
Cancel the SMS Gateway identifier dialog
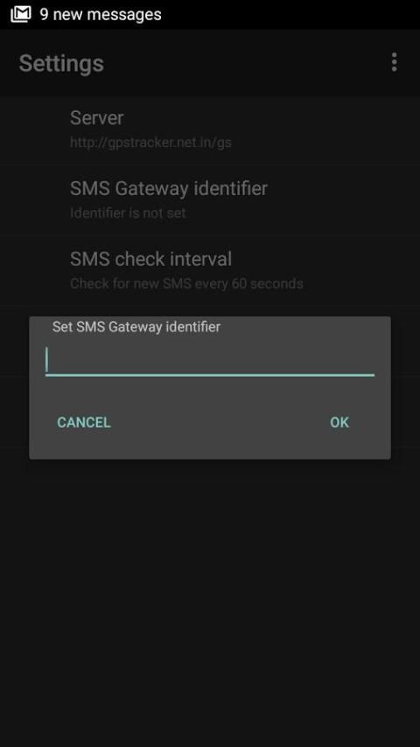(84, 422)
